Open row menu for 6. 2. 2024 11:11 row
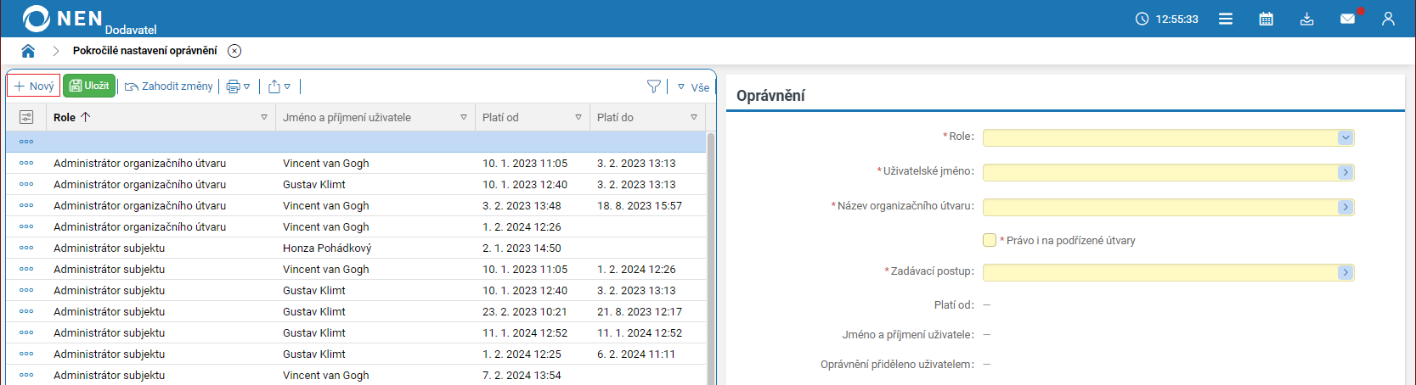 tap(26, 354)
